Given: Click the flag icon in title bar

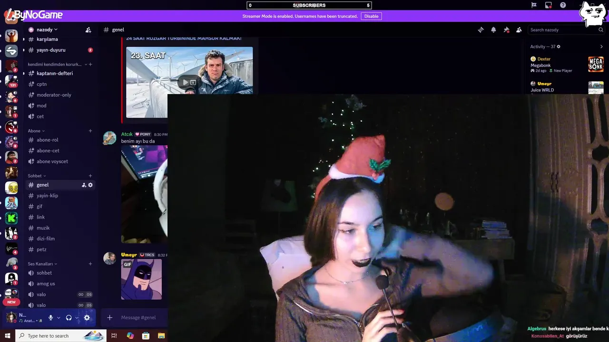Looking at the screenshot, I should 534,5.
